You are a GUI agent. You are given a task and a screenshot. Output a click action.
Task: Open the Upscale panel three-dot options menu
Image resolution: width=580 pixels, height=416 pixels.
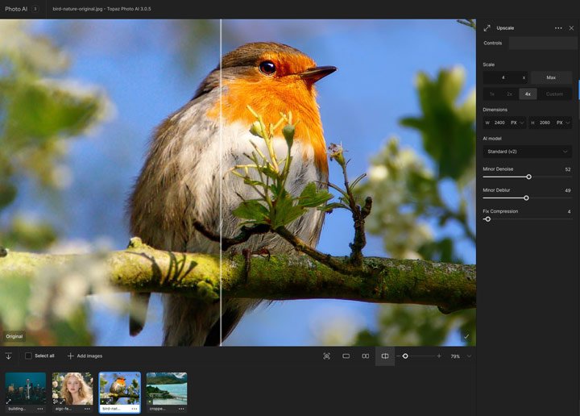558,28
